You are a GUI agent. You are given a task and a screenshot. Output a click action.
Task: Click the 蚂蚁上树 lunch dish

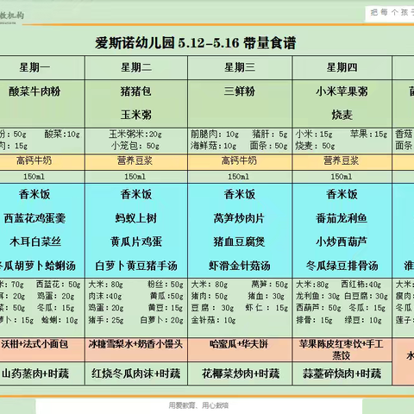136,218
